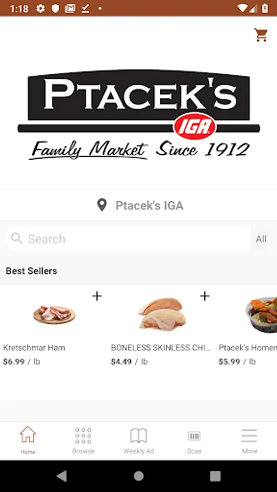Viewport: 277px width, 492px height.
Task: Go to Home tab
Action: (x=27, y=440)
